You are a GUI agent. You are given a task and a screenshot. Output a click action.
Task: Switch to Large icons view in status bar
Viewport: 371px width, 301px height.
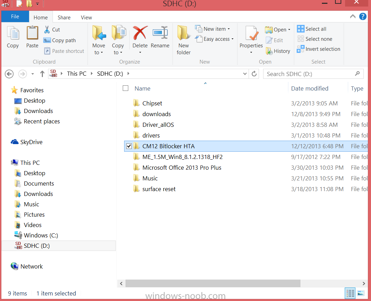[x=361, y=293]
